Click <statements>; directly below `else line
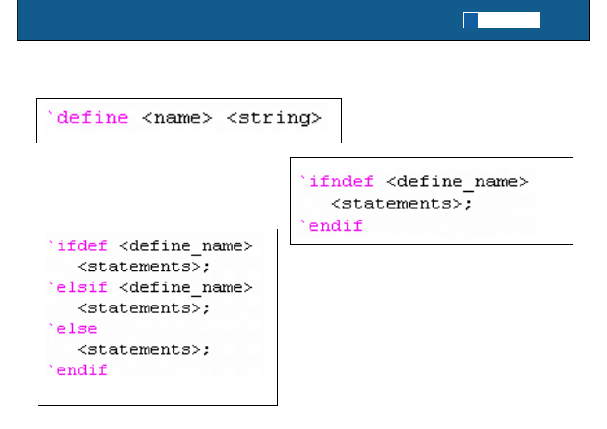607x429 pixels. pyautogui.click(x=144, y=350)
